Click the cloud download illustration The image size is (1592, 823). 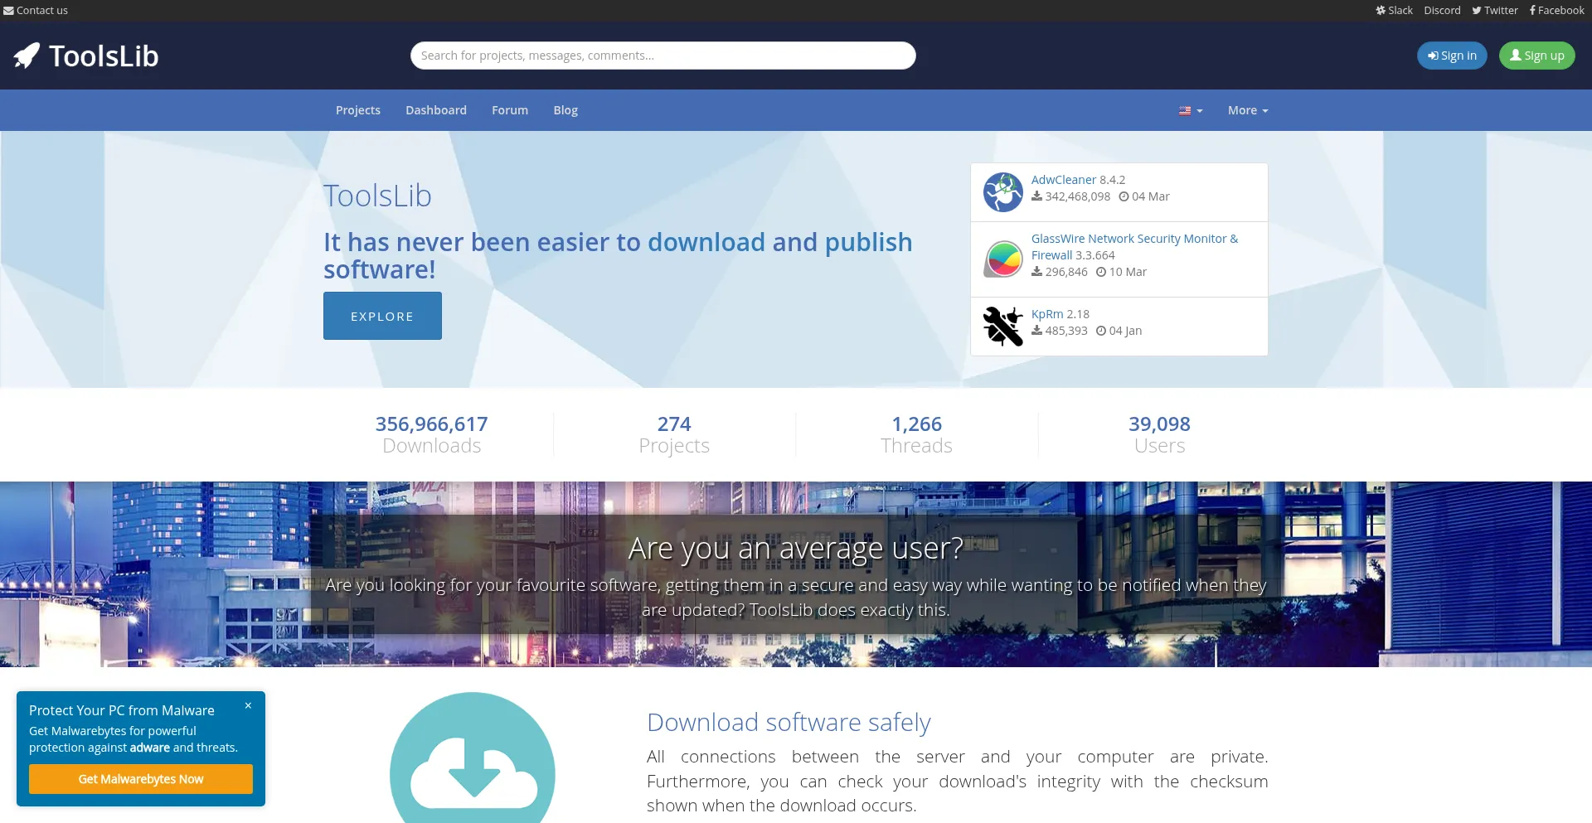(473, 758)
